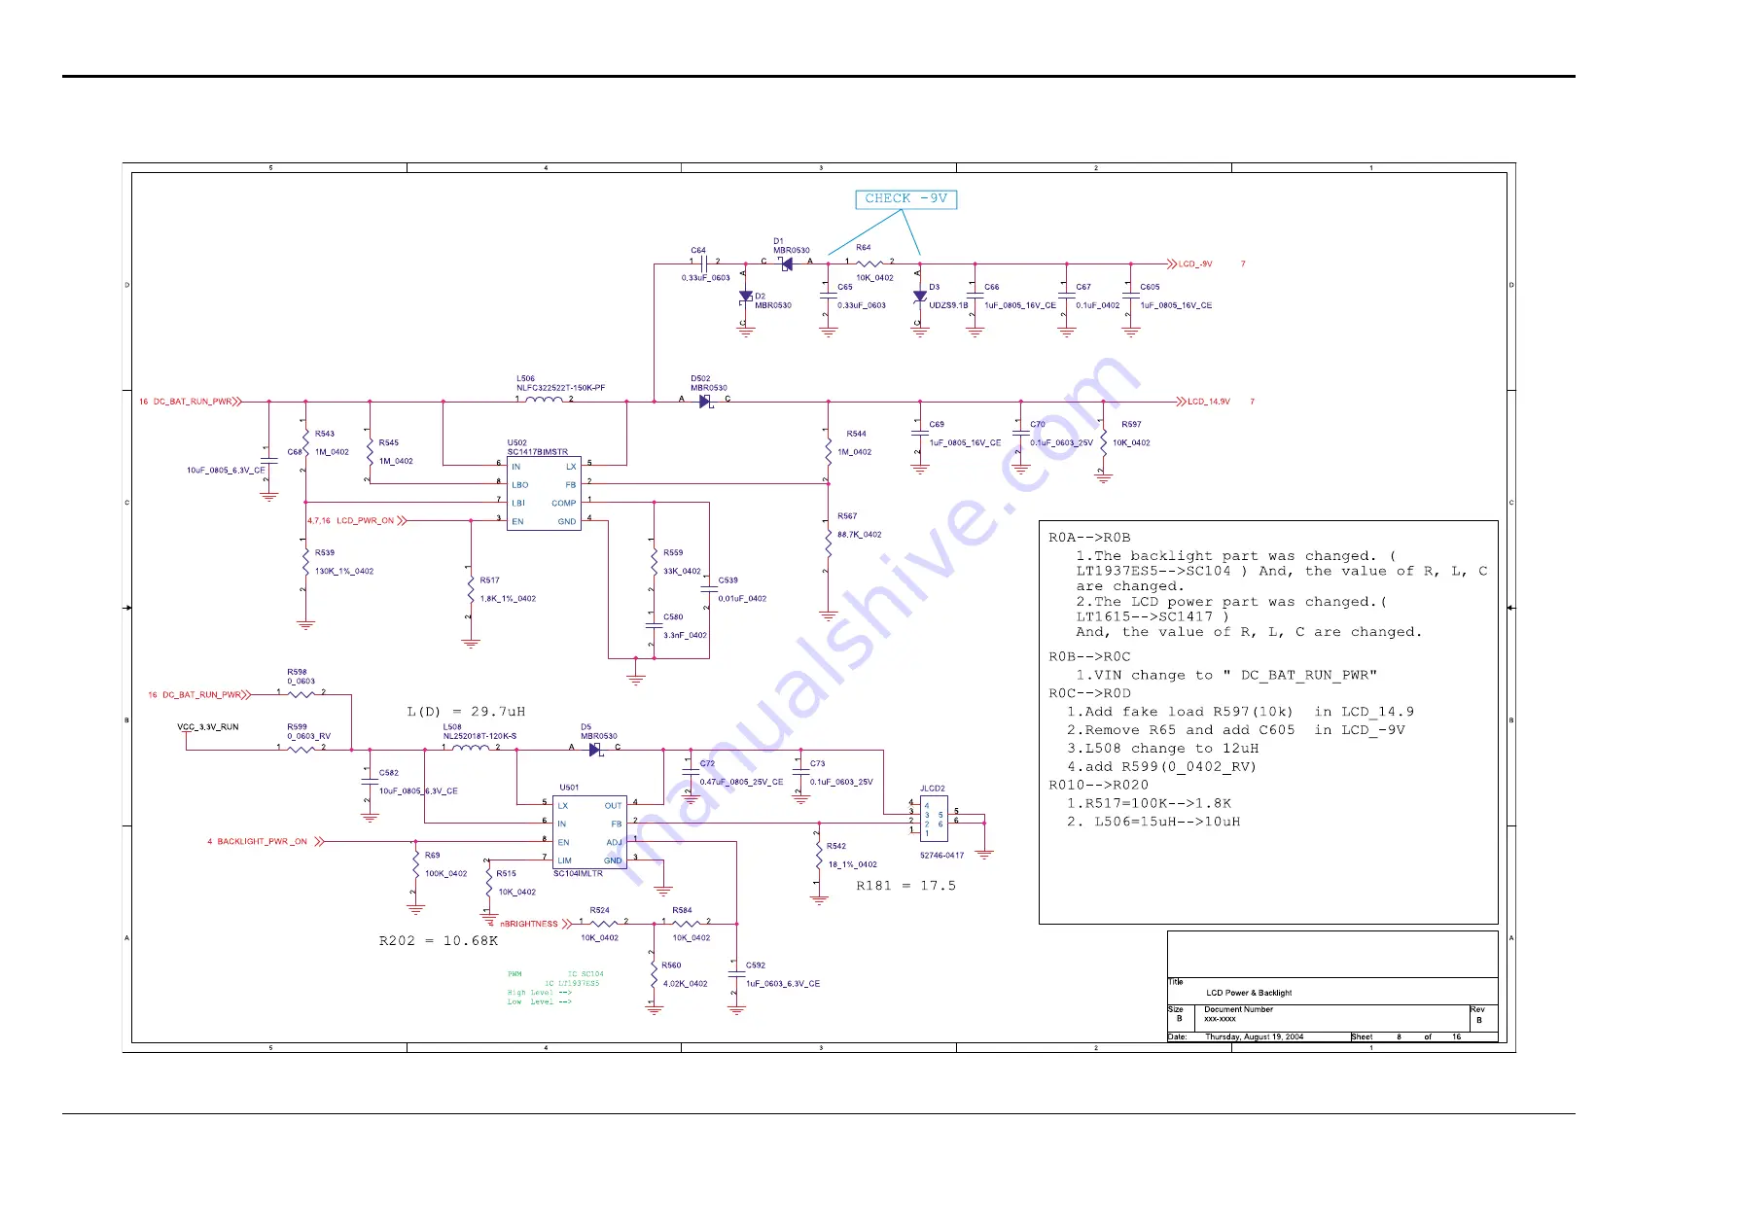Image resolution: width=1738 pixels, height=1228 pixels.
Task: Click the R0C-->R0D revision heading
Action: pos(1089,694)
